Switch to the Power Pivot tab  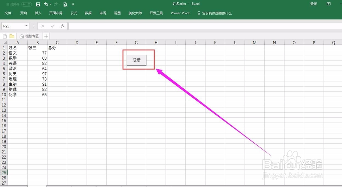tap(180, 13)
